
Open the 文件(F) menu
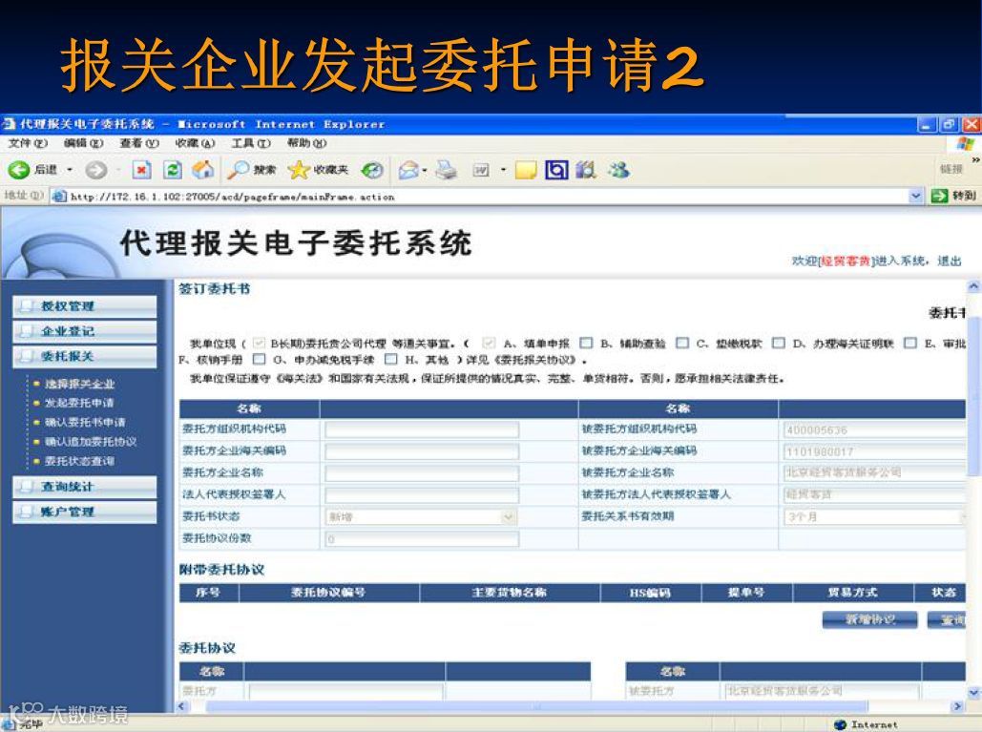coord(28,143)
